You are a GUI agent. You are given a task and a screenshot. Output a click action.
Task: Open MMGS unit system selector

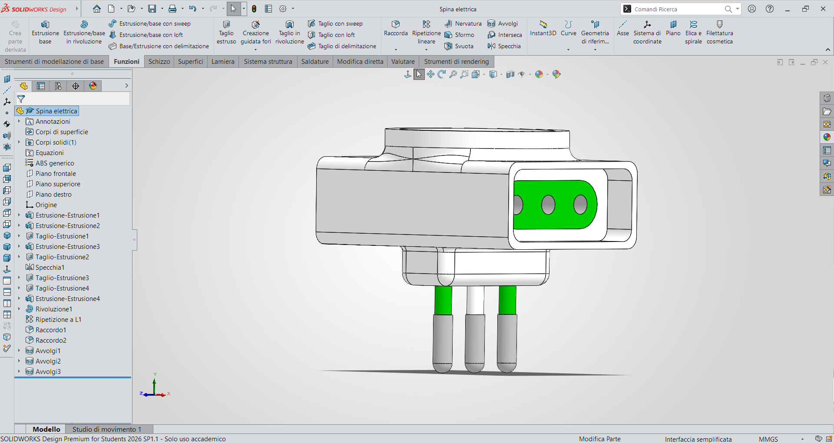click(768, 439)
